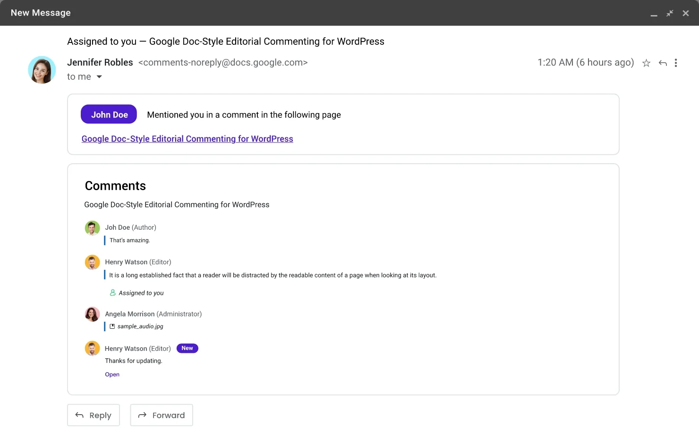Click Henry Watson's avatar beside the New badge
This screenshot has height=434, width=699.
[x=92, y=349]
